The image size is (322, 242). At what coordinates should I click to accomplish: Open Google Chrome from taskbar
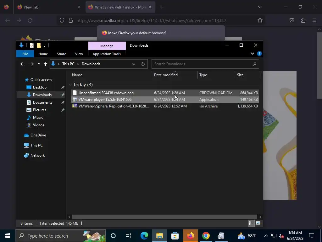[206, 236]
